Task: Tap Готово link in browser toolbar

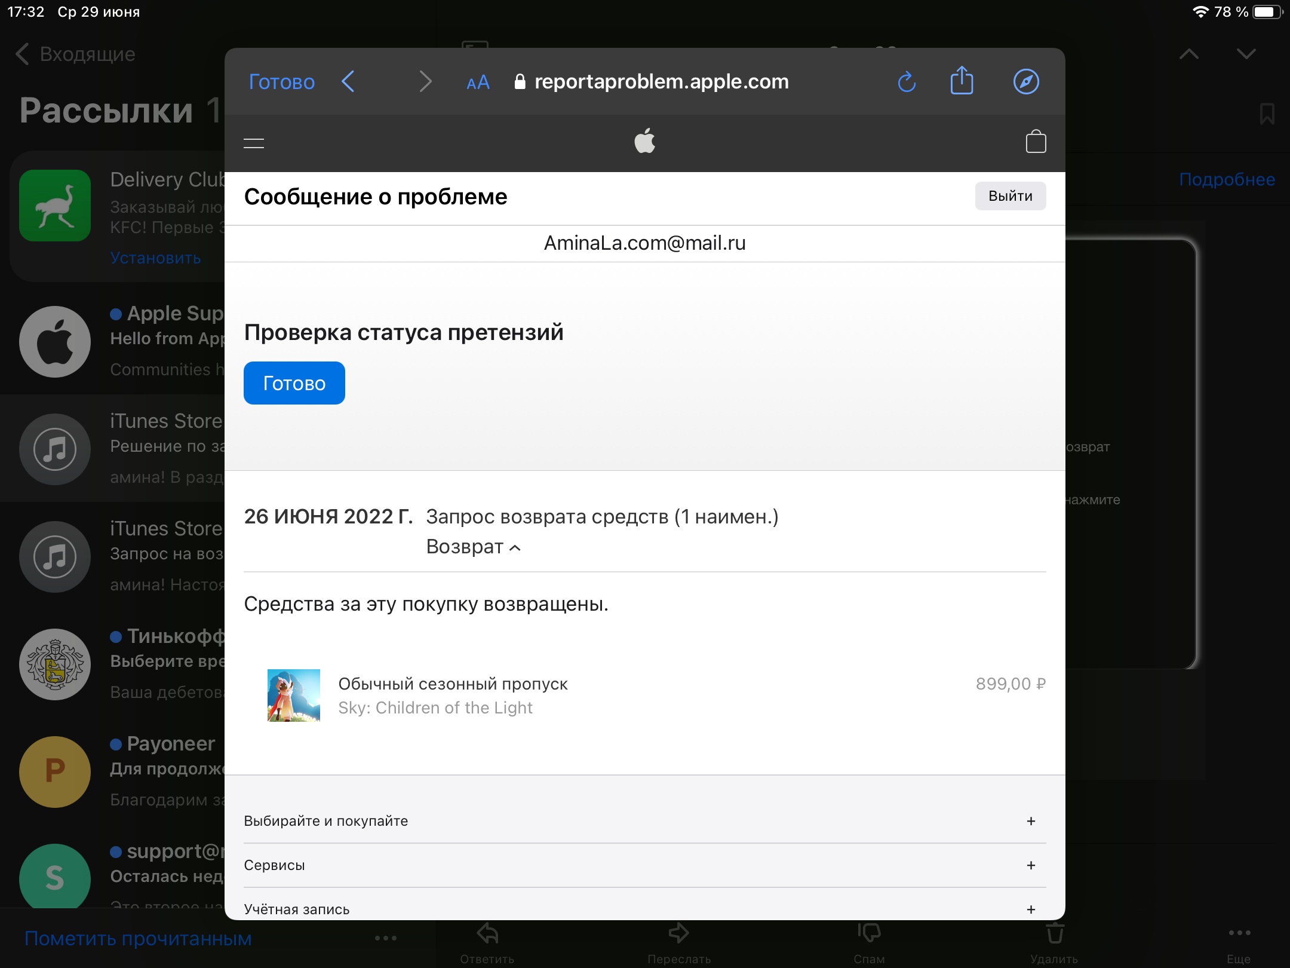Action: [x=281, y=82]
